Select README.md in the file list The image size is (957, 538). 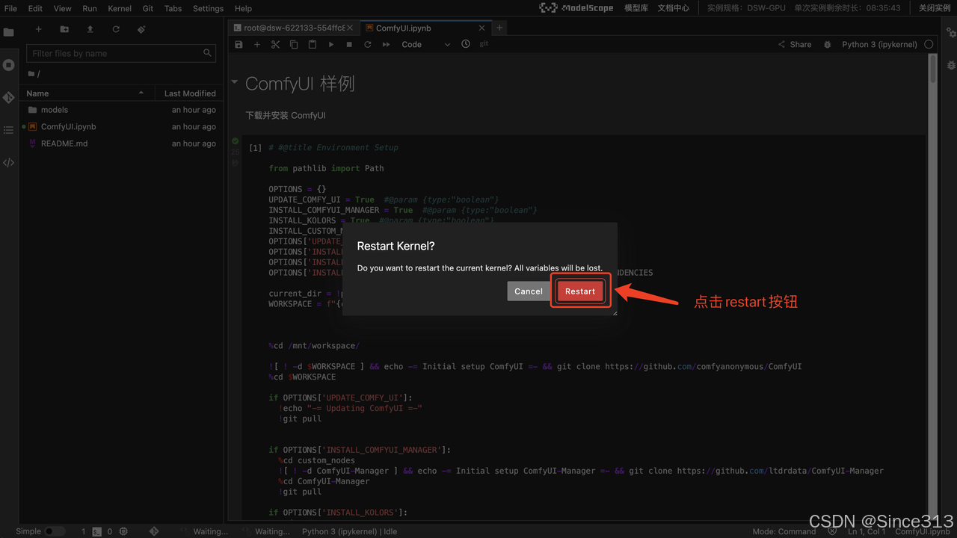click(x=121, y=143)
